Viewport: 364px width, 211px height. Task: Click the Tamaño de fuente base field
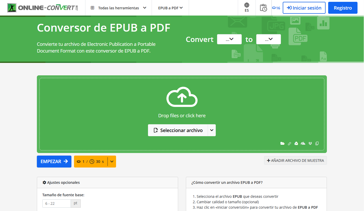pos(56,203)
